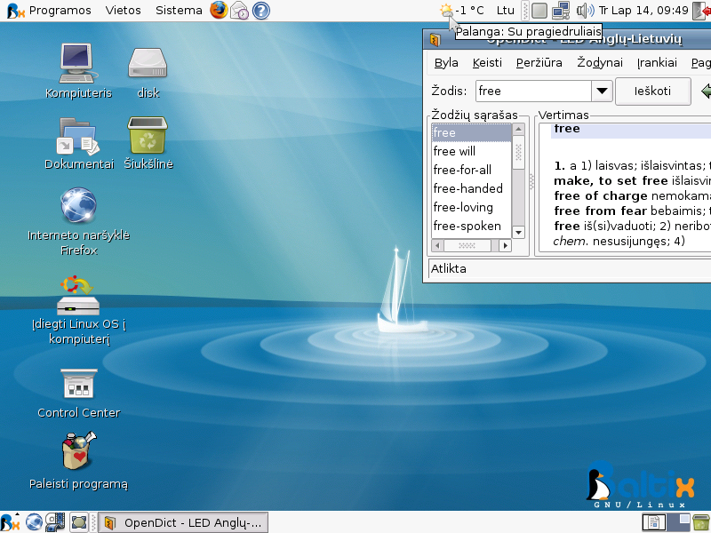This screenshot has height=533, width=711.
Task: Open the Programos applications menu
Action: point(60,11)
